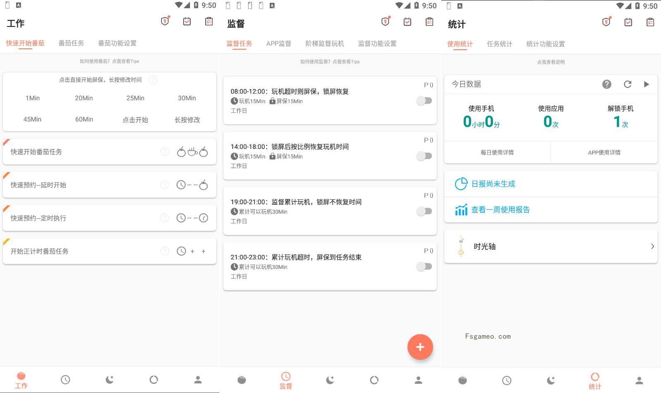
Task: Tap the shield icon in 统计 screen header
Action: coord(606,22)
